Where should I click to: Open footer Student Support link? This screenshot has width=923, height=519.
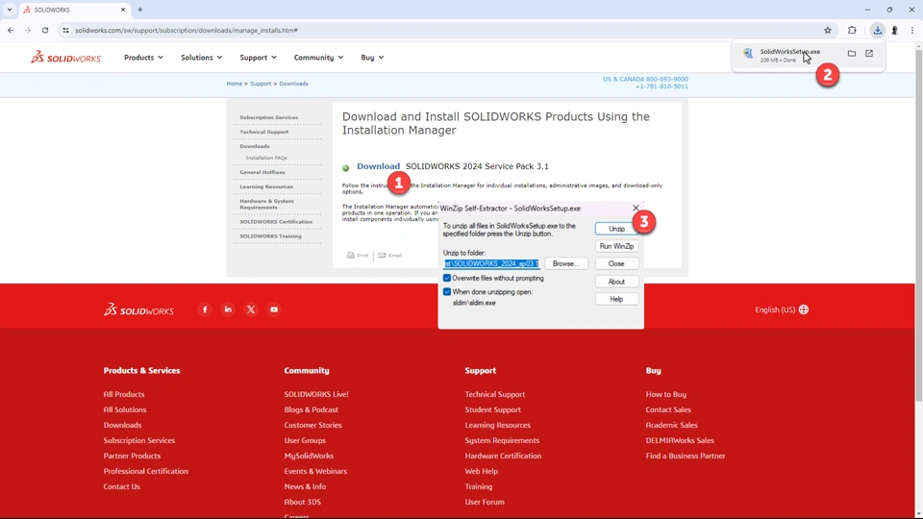click(x=492, y=409)
